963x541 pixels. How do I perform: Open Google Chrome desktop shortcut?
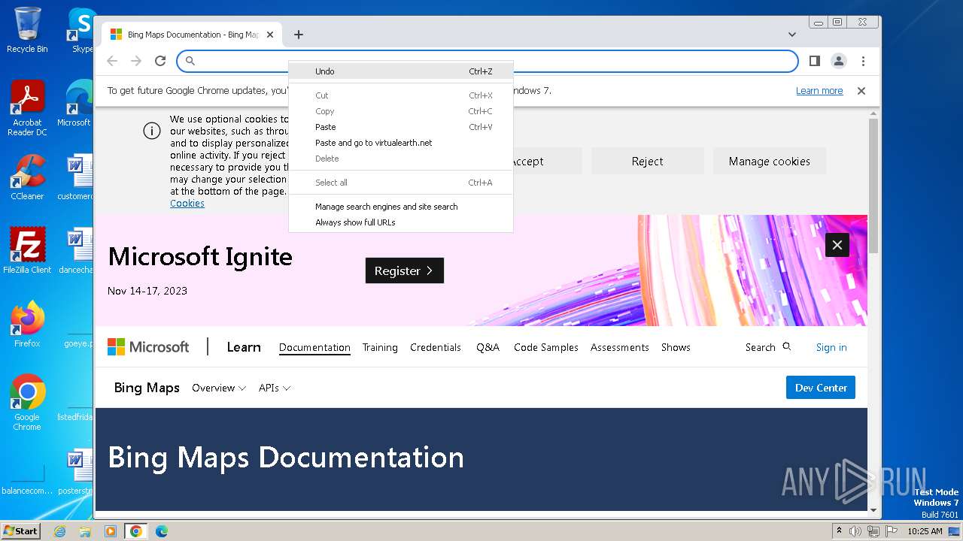coord(27,403)
